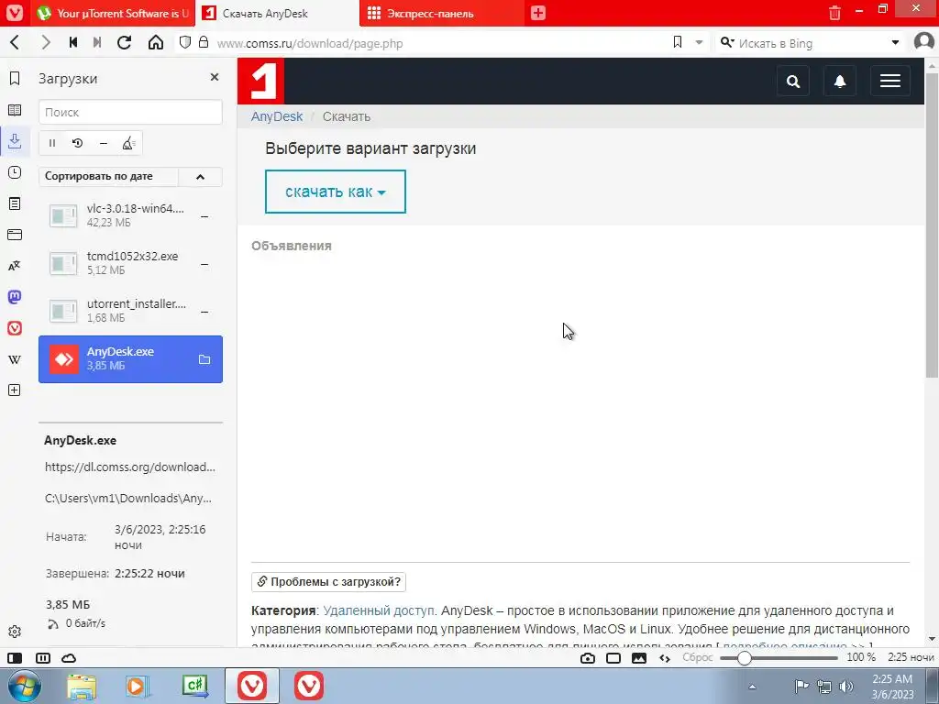Open page actions code icon
The width and height of the screenshot is (939, 704).
coord(665,658)
